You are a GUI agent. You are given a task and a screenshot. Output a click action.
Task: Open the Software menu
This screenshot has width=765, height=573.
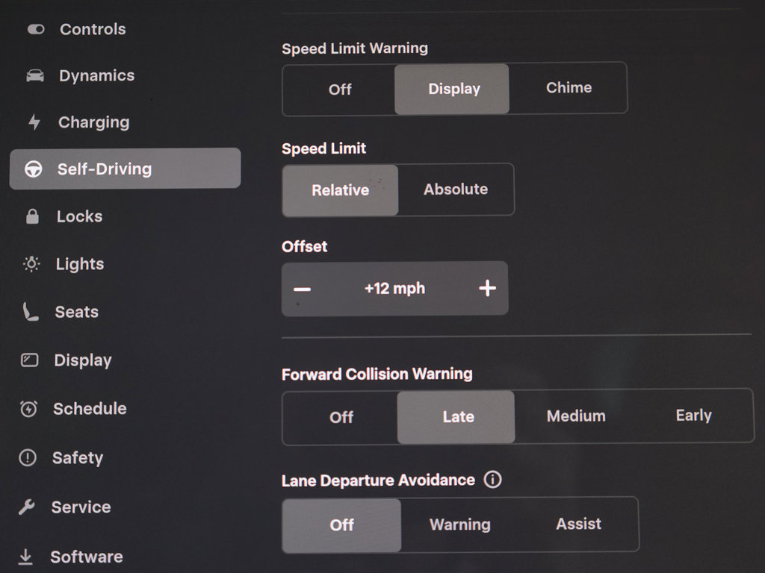(x=87, y=557)
